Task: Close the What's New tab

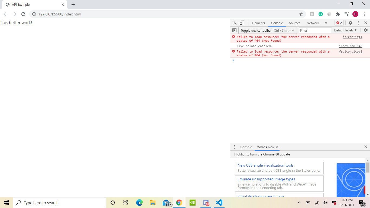Action: [x=277, y=147]
